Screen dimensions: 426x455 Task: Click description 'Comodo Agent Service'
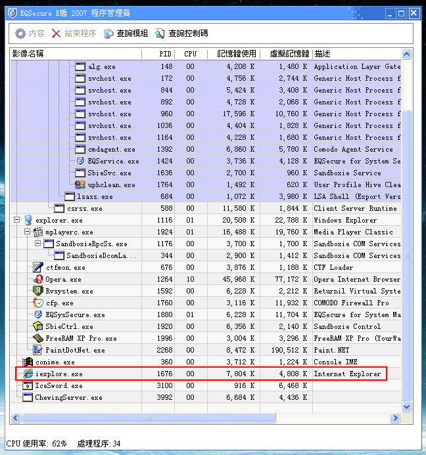click(353, 149)
